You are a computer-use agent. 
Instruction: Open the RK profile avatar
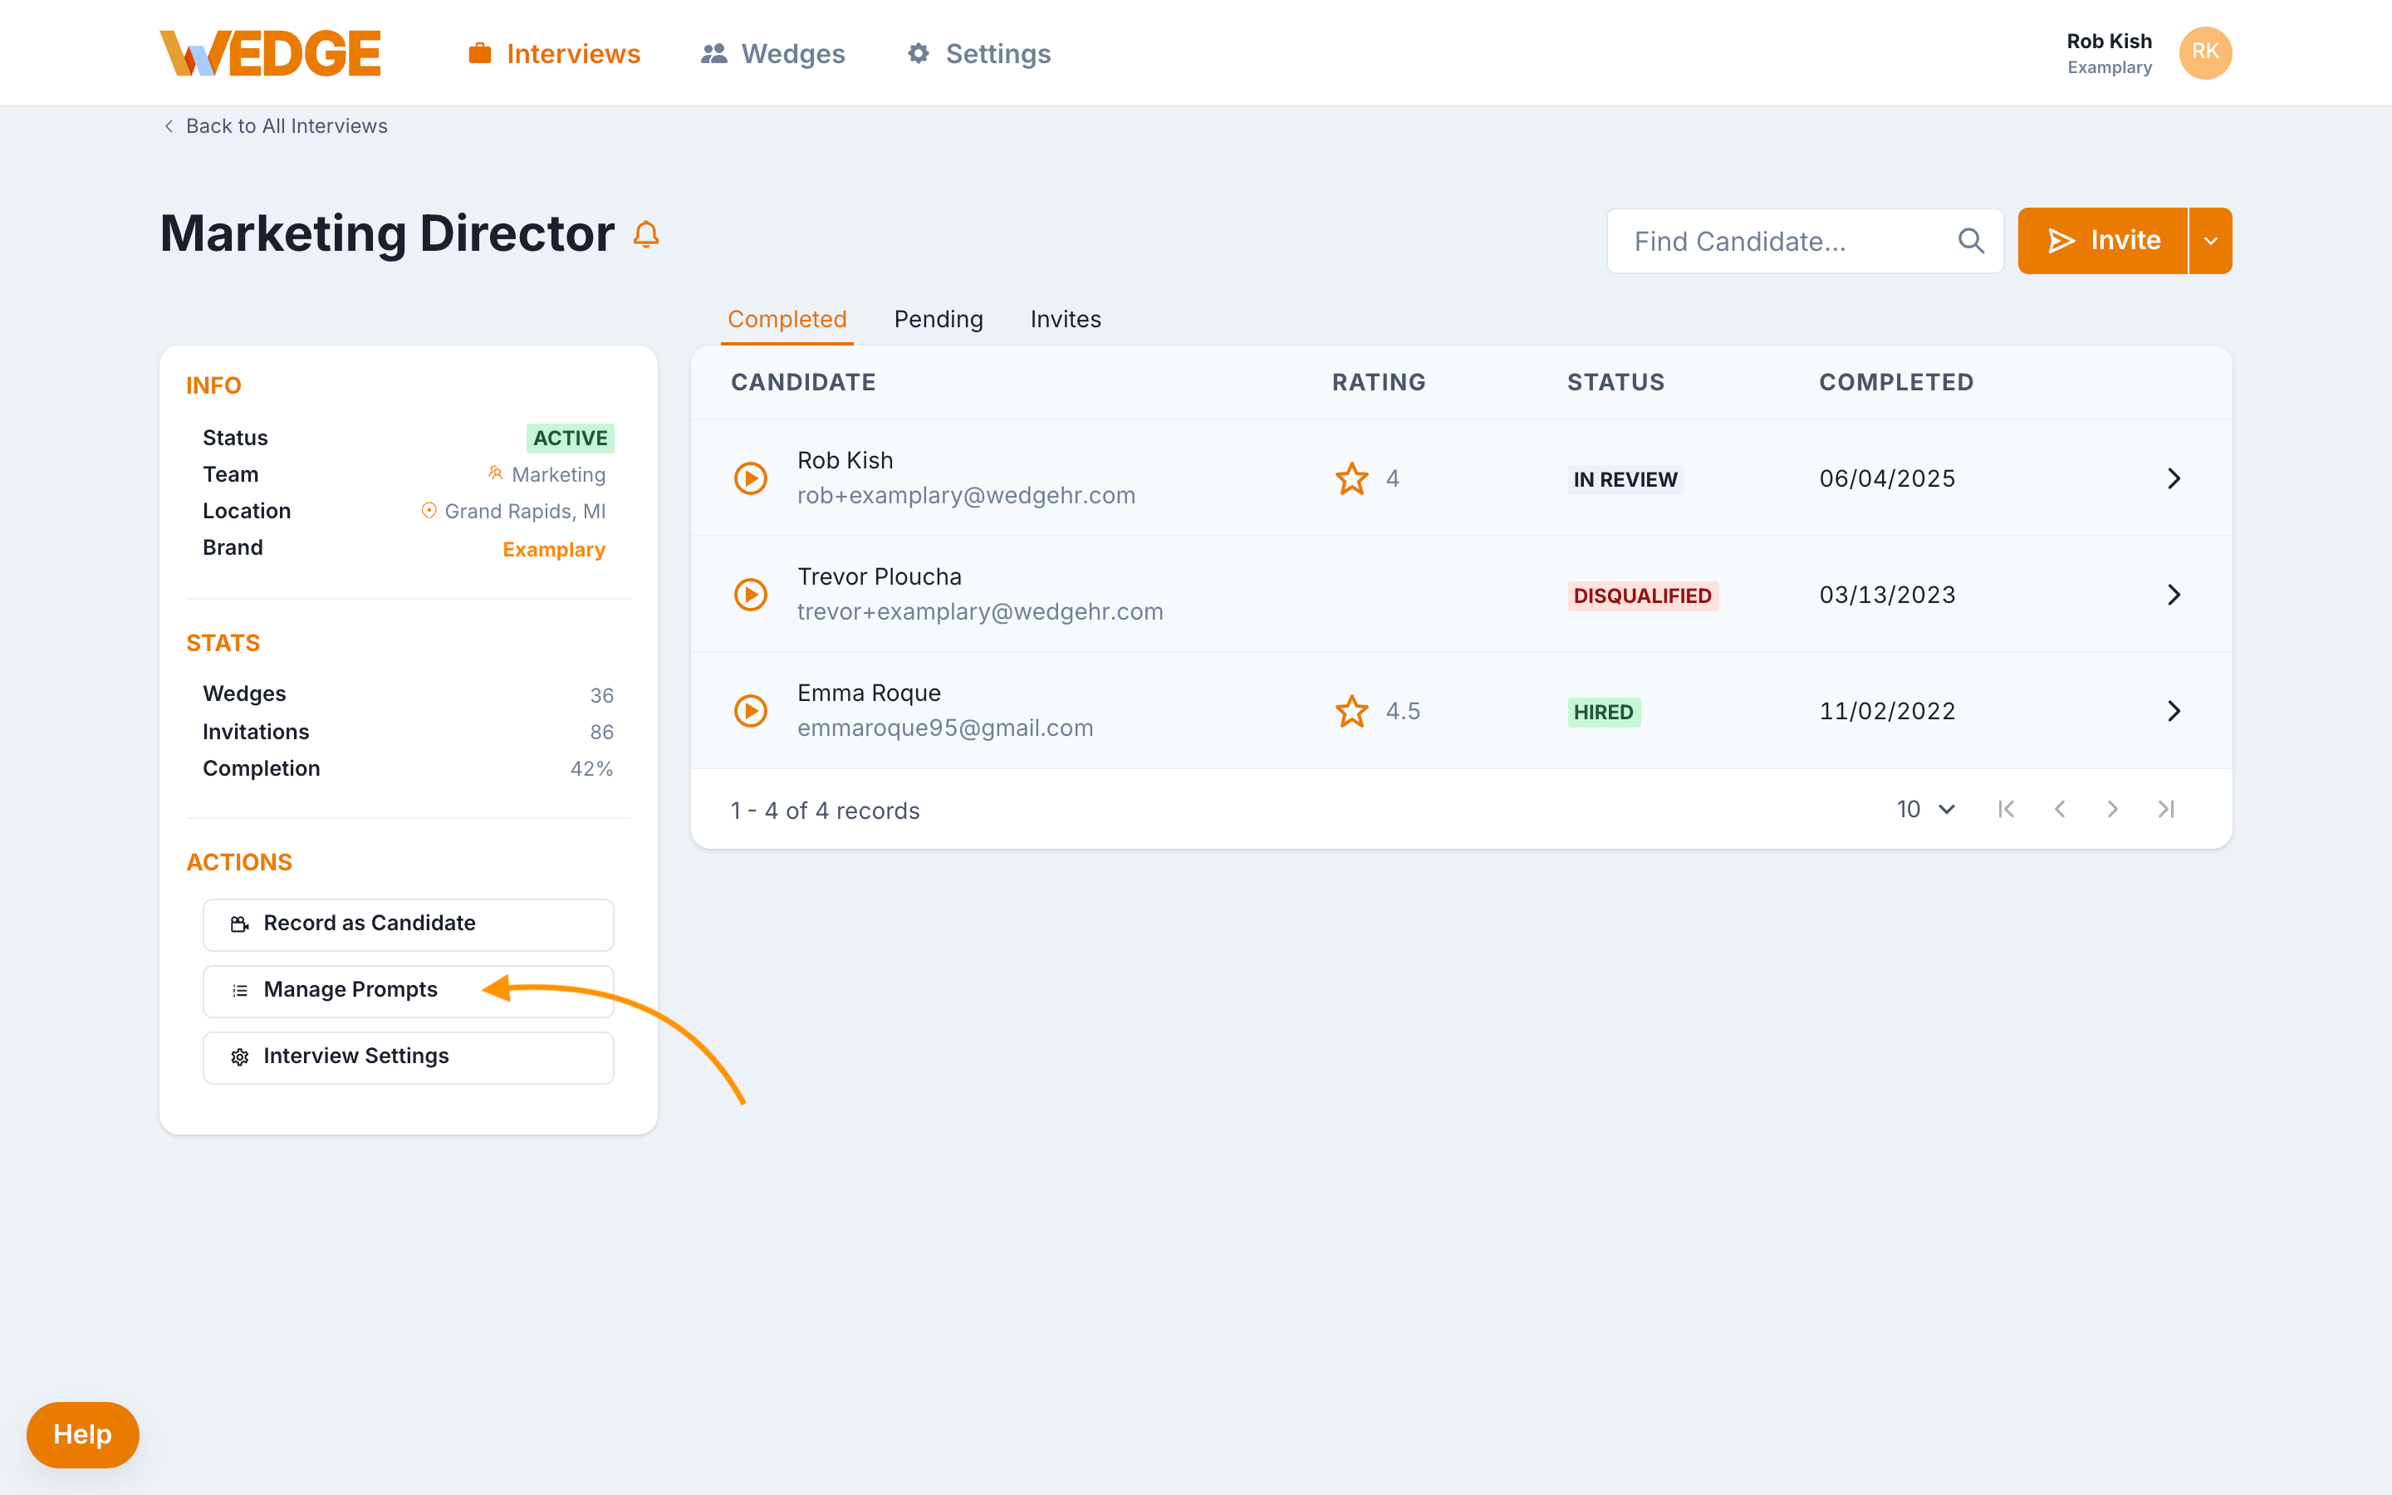tap(2205, 52)
